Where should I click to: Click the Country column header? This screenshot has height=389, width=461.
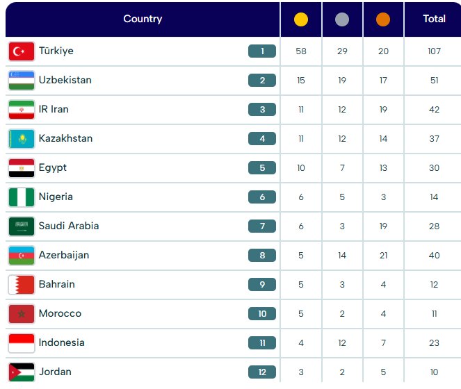click(143, 19)
